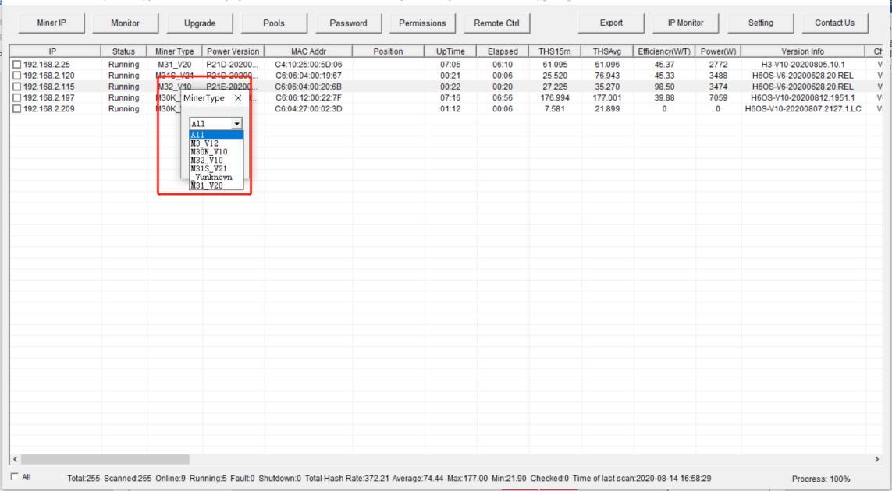The height and width of the screenshot is (491, 892).
Task: Click the MinerType combo box arrow
Action: pos(236,124)
